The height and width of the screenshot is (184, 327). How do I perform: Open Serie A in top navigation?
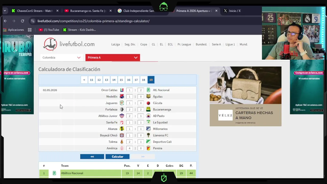click(x=216, y=44)
